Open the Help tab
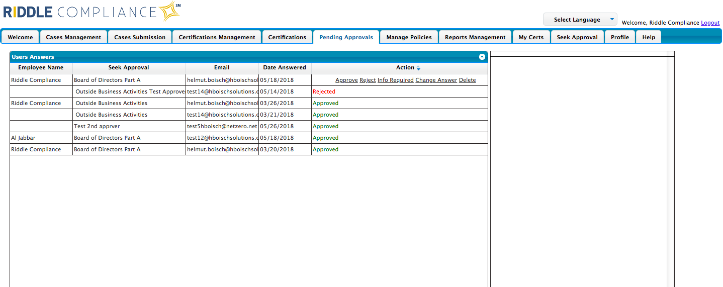This screenshot has width=723, height=287. (x=649, y=37)
